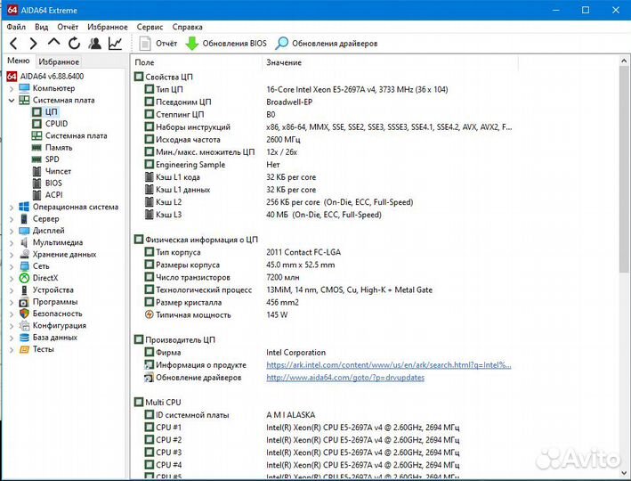Open the Отчёт menu in menu bar
The image size is (631, 481).
68,27
